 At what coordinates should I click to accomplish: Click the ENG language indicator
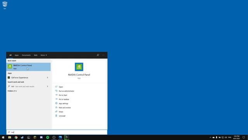click(230, 137)
